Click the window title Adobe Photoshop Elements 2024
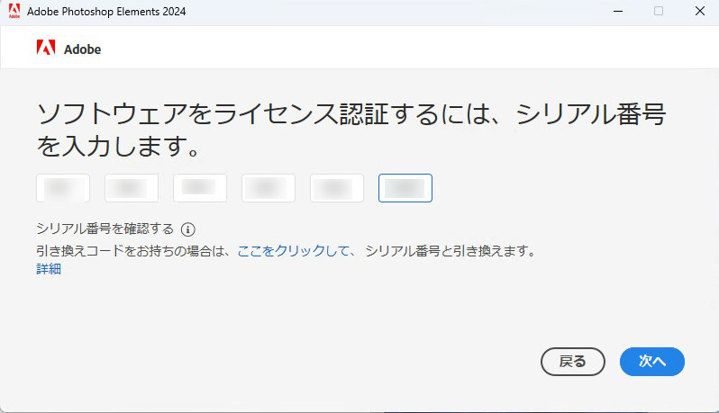This screenshot has width=719, height=413. tap(106, 12)
